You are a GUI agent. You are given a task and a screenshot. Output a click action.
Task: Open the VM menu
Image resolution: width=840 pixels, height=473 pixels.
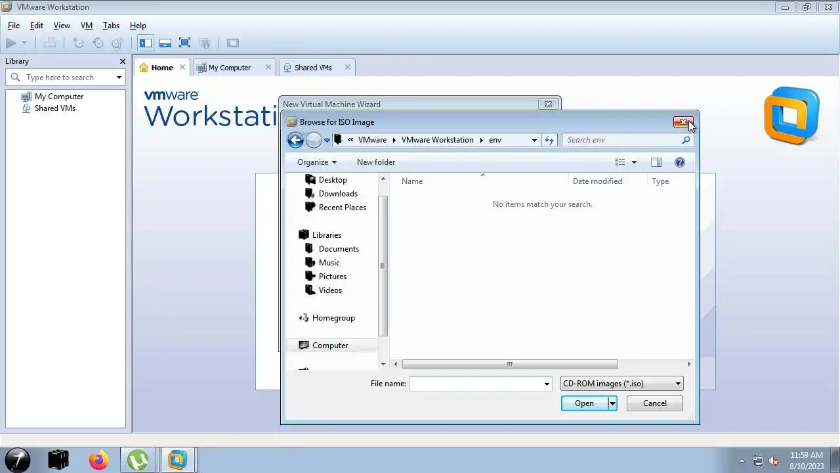click(87, 26)
